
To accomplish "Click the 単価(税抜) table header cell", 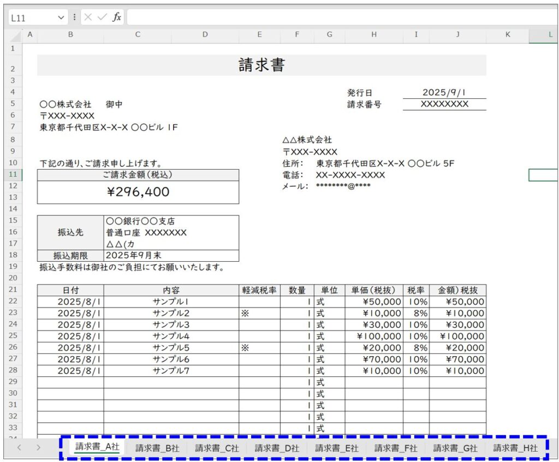I will pyautogui.click(x=374, y=290).
